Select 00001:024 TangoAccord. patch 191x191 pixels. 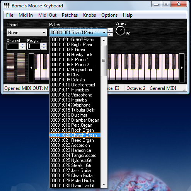pyautogui.click(x=75, y=155)
